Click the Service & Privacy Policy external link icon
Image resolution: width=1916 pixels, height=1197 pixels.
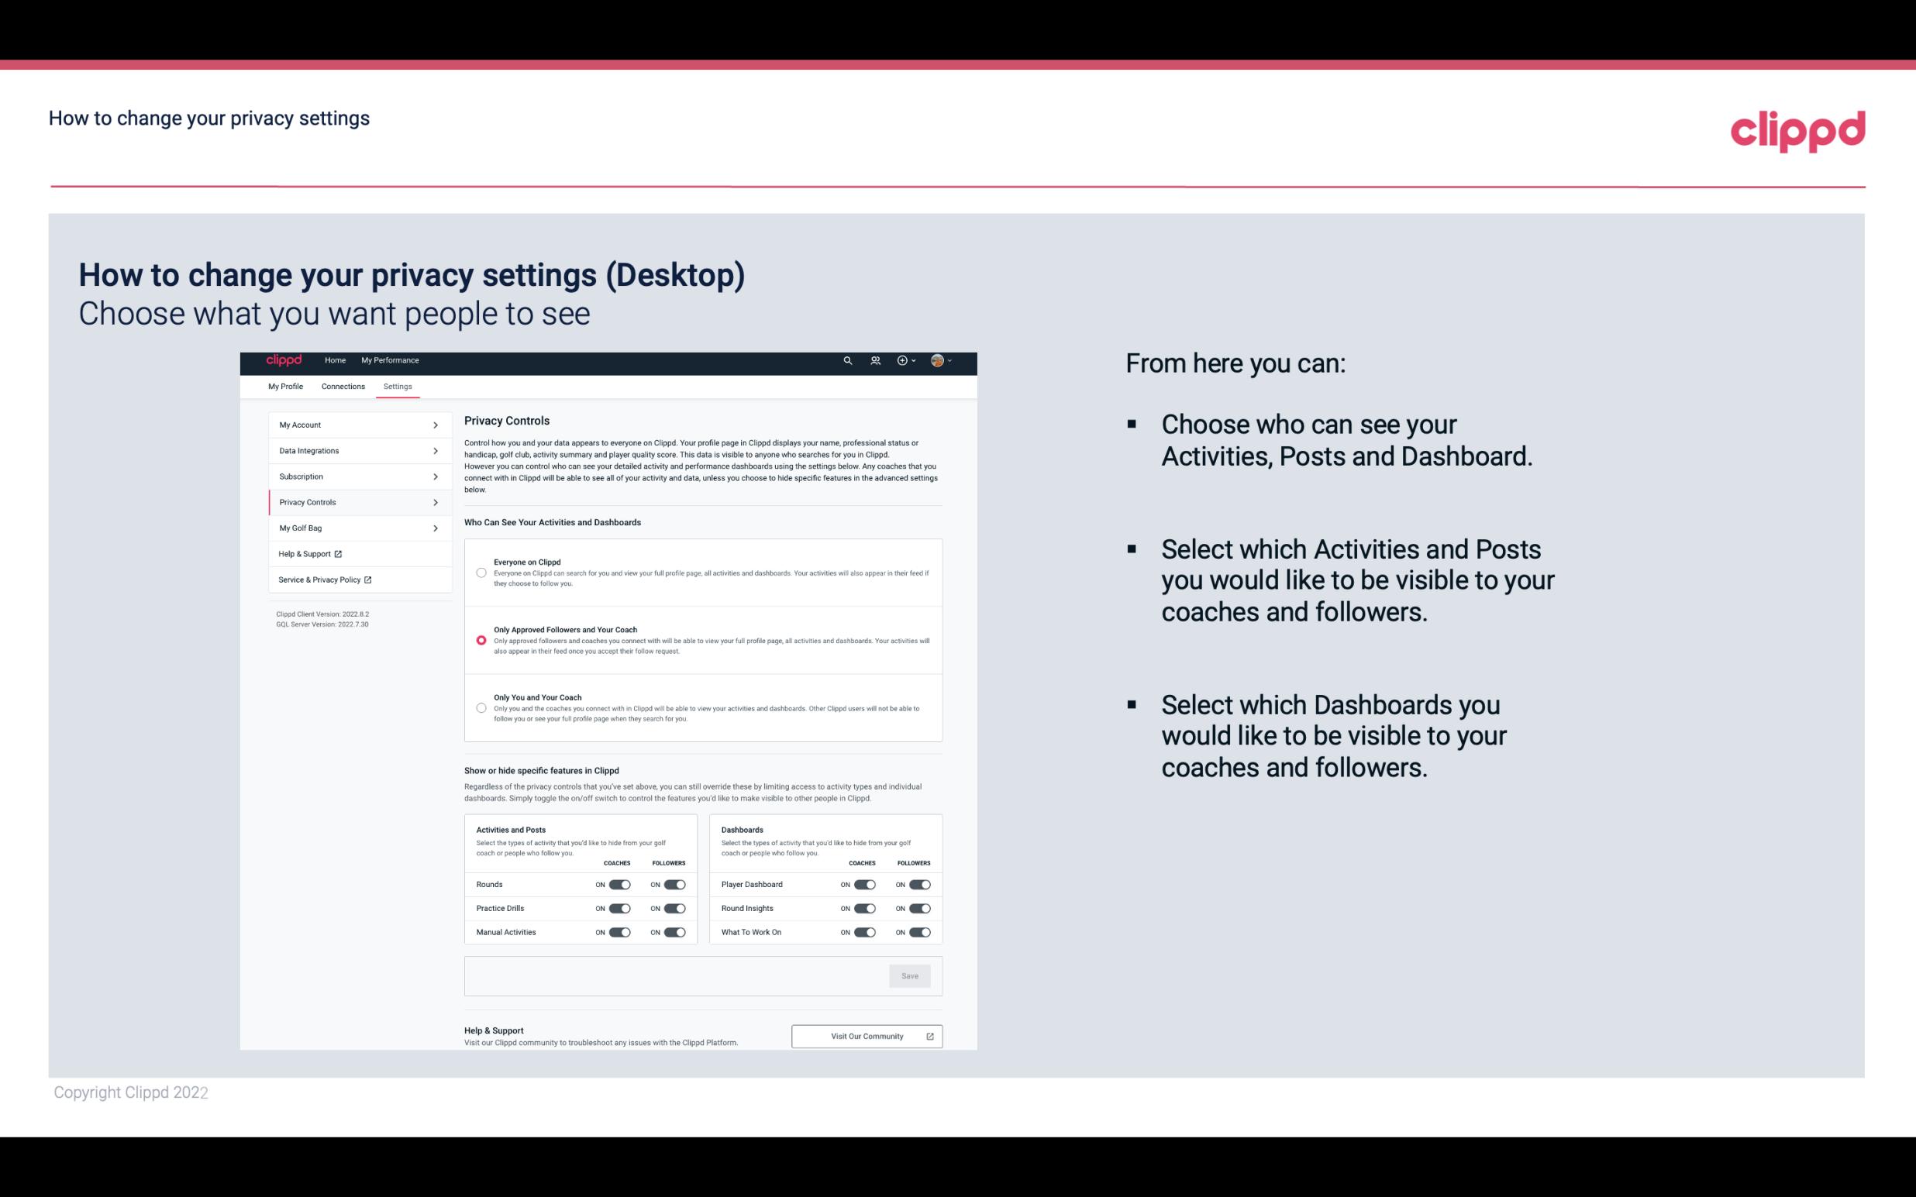[x=367, y=580]
